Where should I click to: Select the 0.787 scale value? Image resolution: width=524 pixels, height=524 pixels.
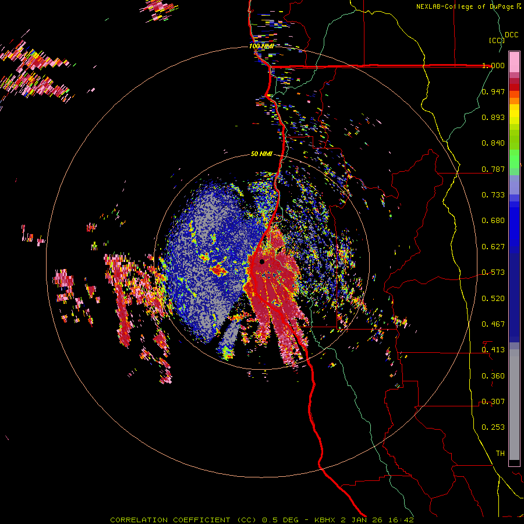(x=493, y=169)
